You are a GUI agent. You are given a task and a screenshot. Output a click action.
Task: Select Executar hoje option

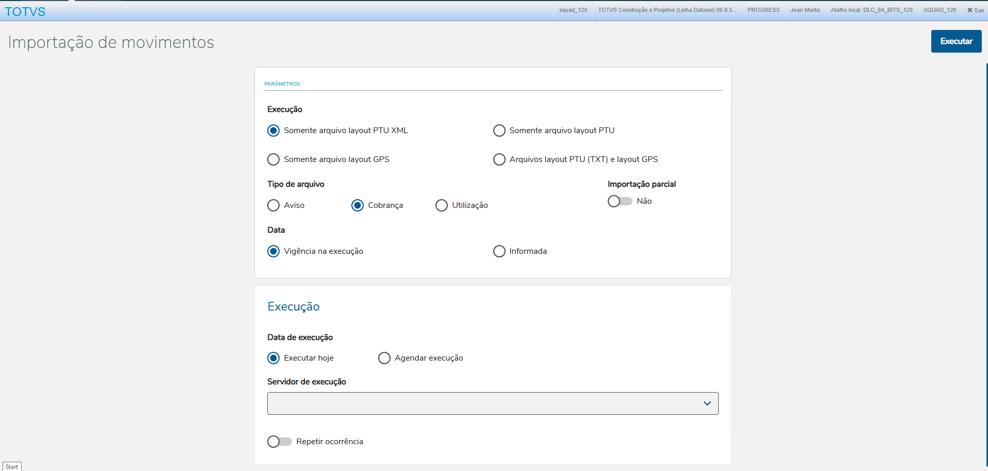(x=273, y=358)
